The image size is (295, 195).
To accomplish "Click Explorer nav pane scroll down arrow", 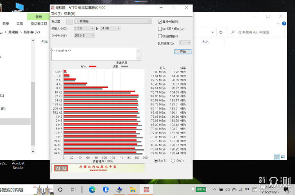I will [33, 151].
